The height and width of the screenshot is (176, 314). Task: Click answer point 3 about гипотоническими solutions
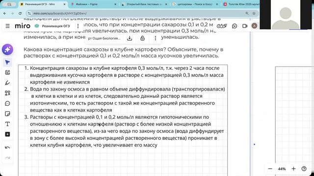tap(125, 131)
